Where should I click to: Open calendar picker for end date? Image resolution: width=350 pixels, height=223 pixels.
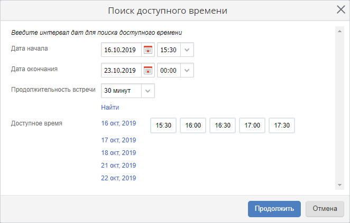148,70
